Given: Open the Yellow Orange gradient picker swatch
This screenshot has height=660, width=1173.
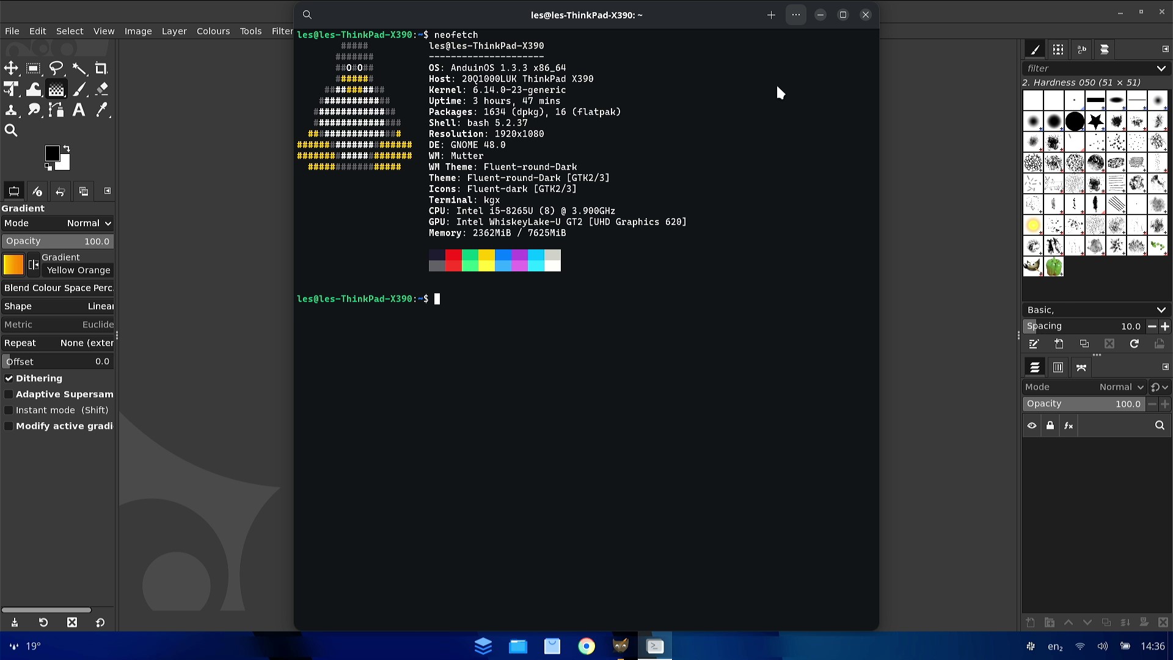Looking at the screenshot, I should (13, 264).
